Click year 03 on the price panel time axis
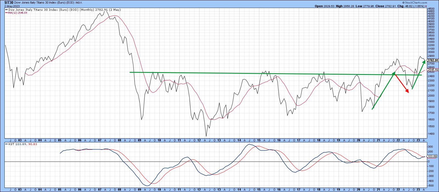The image size is (439, 192). click(x=20, y=140)
